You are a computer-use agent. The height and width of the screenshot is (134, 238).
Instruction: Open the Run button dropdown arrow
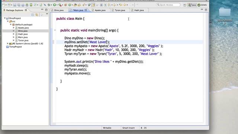point(57,5)
